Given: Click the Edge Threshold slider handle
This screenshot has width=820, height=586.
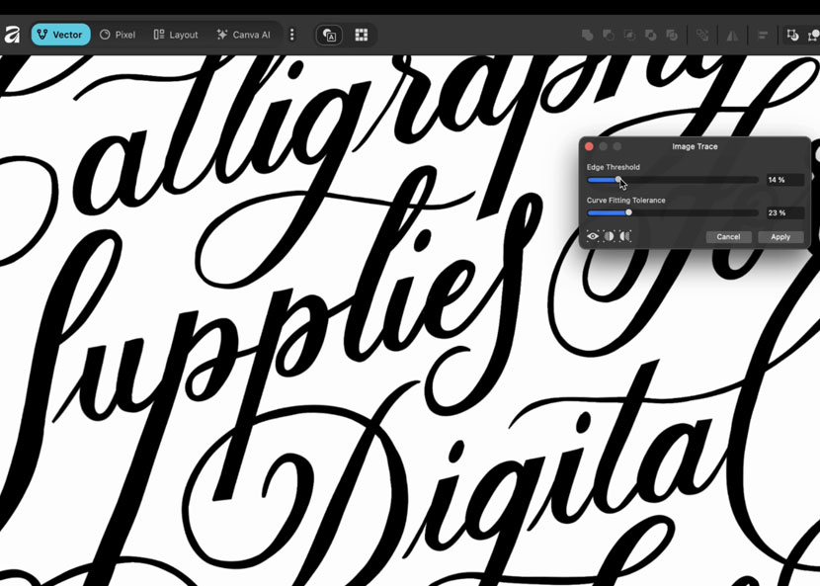Looking at the screenshot, I should [x=618, y=180].
